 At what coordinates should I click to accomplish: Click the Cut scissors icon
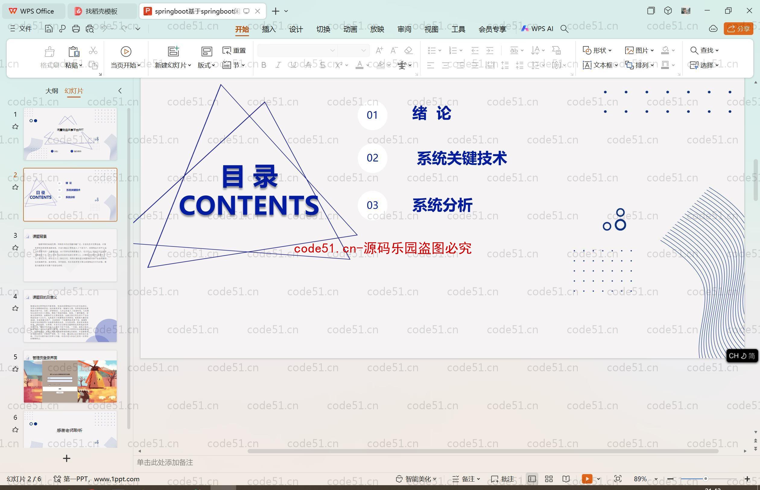(x=93, y=51)
